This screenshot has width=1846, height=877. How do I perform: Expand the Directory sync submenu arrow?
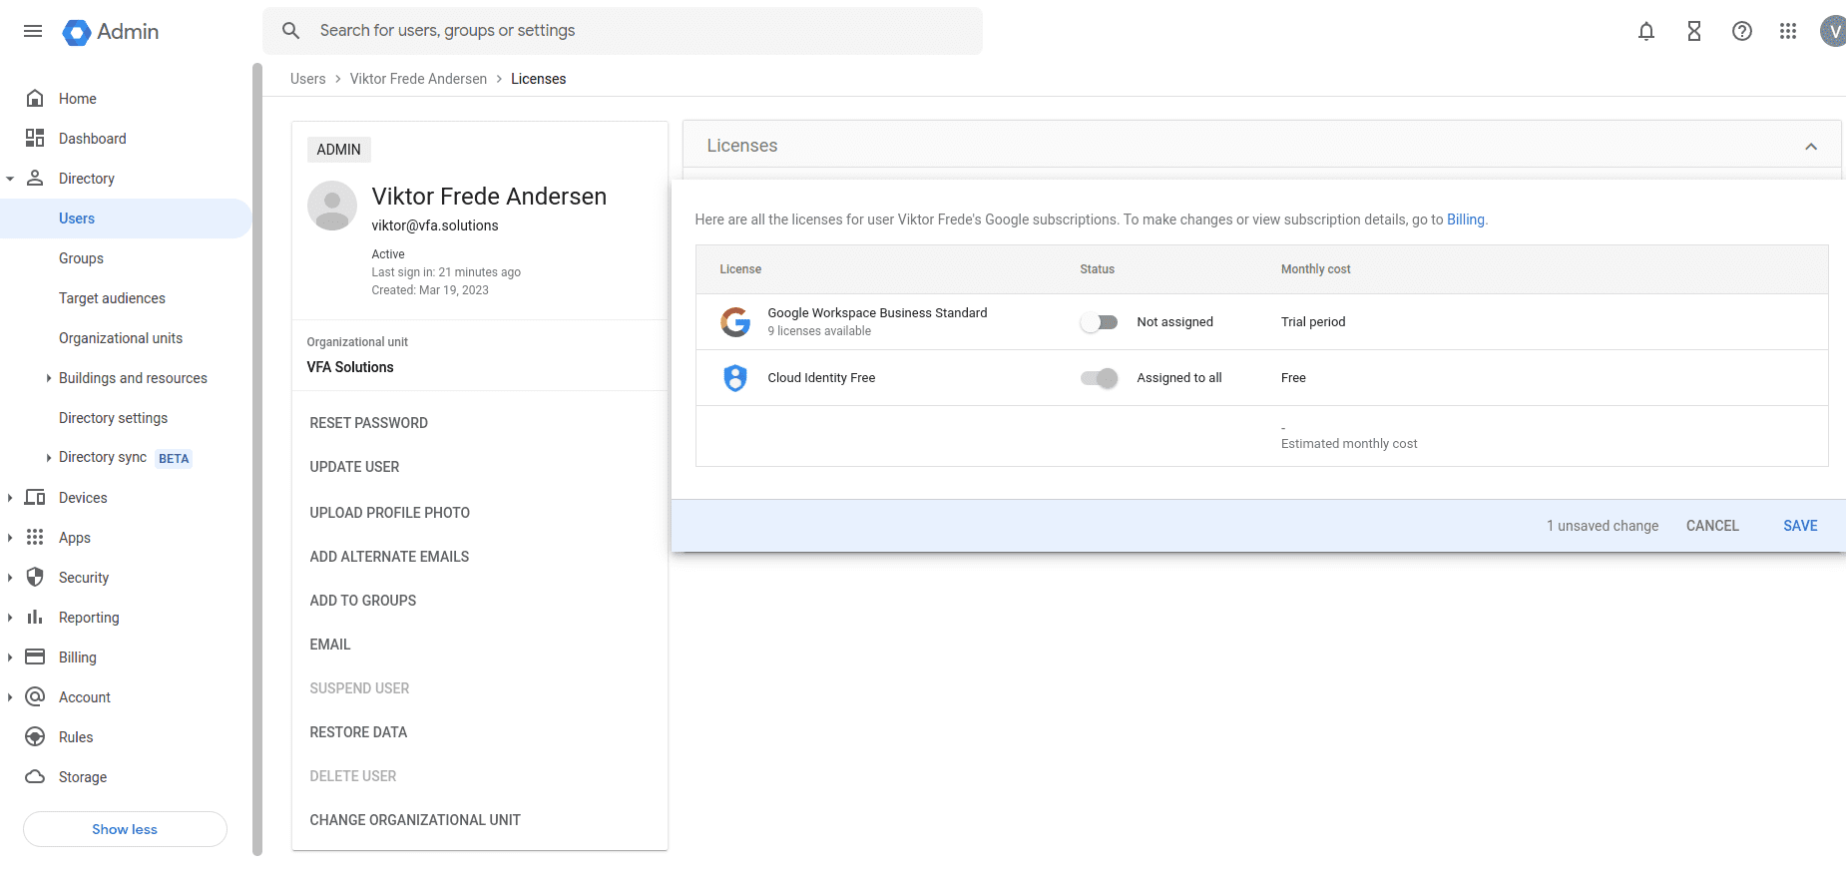point(49,458)
